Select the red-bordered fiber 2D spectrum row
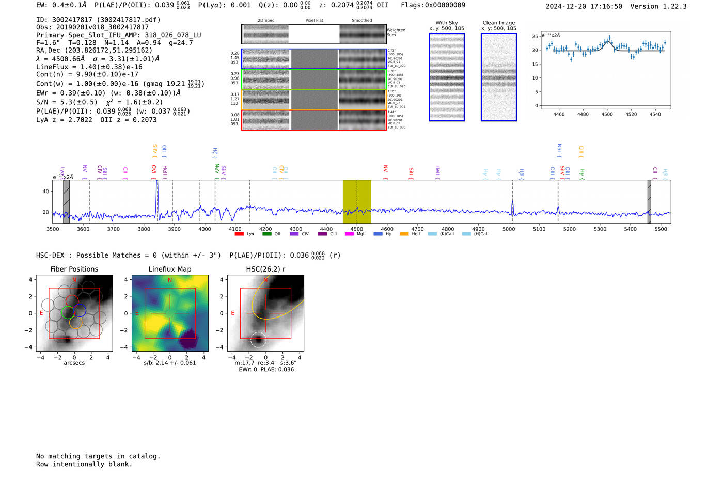The height and width of the screenshot is (492, 723). pyautogui.click(x=314, y=120)
